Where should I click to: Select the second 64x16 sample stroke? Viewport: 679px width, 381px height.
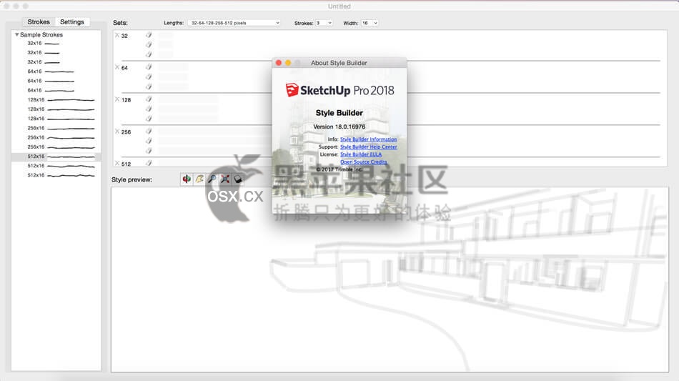click(56, 81)
